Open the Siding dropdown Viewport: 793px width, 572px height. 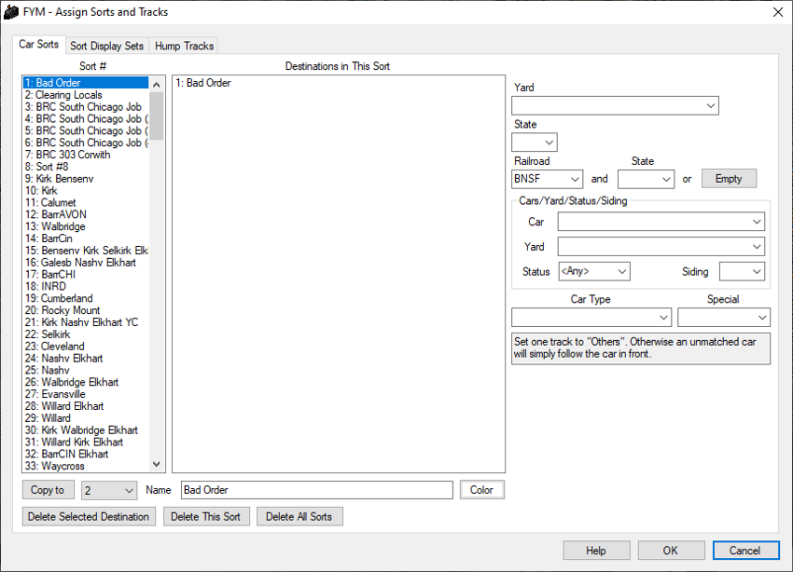pos(742,272)
